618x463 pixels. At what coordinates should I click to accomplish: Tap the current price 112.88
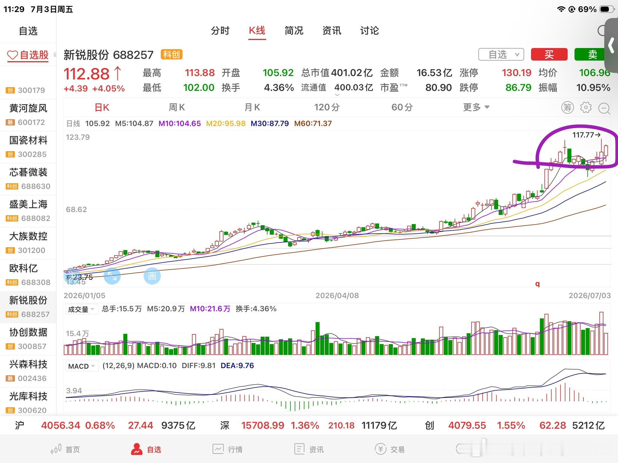point(86,74)
